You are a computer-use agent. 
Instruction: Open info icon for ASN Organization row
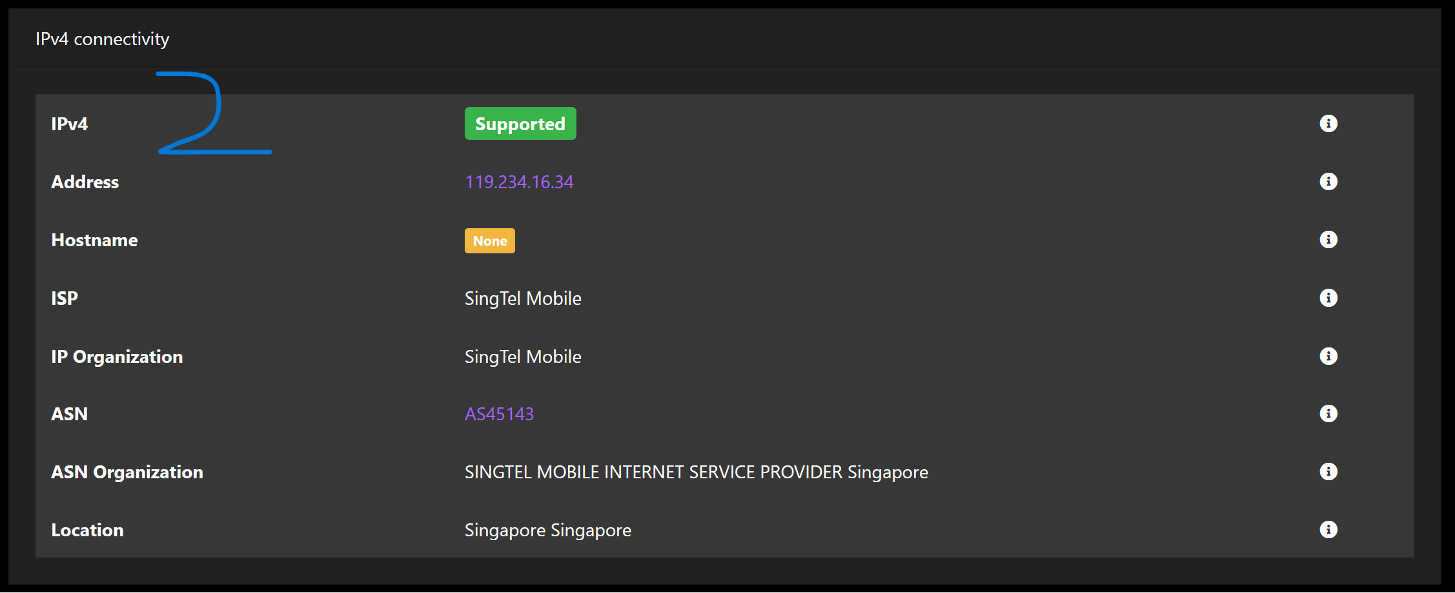[x=1328, y=471]
